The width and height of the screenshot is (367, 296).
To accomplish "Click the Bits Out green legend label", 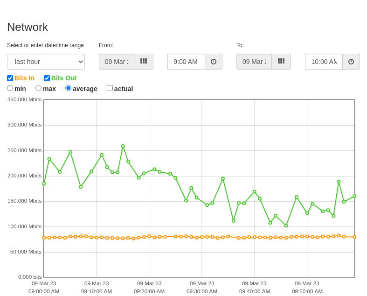I will pyautogui.click(x=64, y=78).
